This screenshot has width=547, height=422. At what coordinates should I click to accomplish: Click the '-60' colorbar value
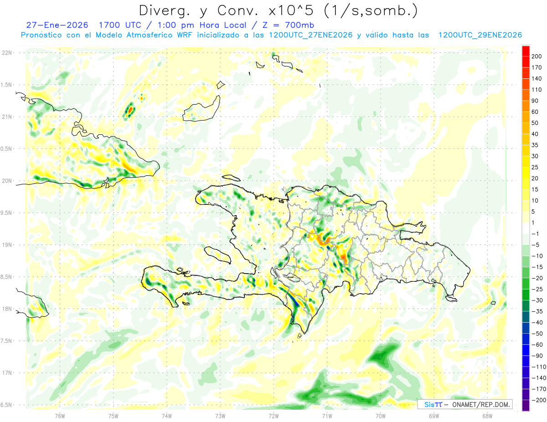537,345
